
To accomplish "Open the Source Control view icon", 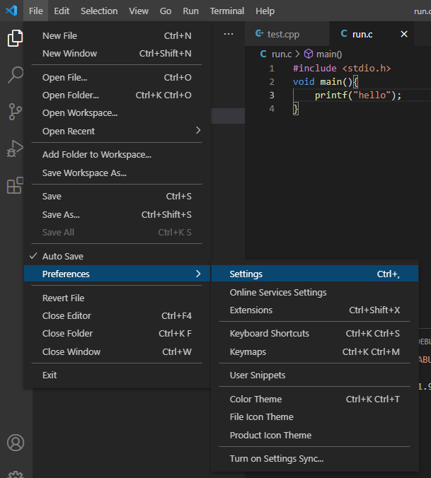I will point(15,112).
